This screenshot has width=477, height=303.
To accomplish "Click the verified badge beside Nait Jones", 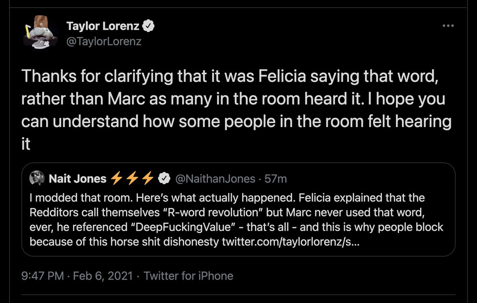I will point(163,179).
